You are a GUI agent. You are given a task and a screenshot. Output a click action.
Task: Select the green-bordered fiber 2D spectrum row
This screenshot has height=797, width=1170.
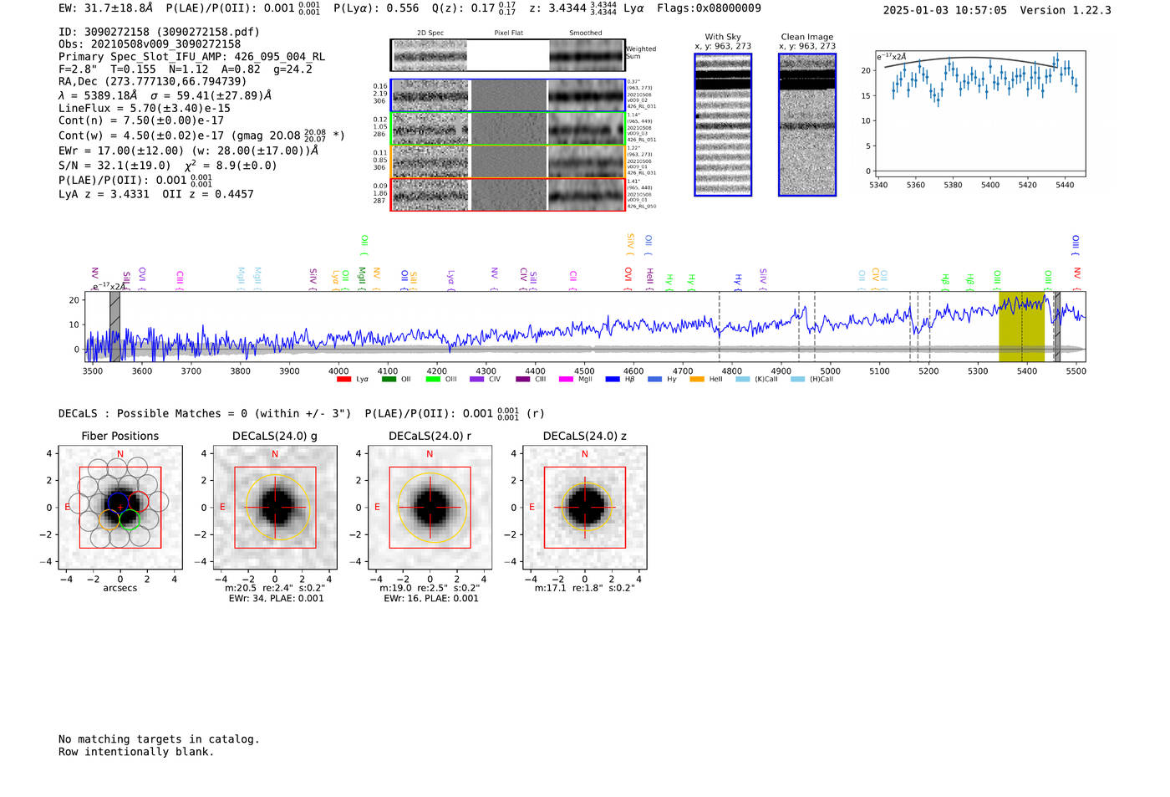tap(507, 129)
